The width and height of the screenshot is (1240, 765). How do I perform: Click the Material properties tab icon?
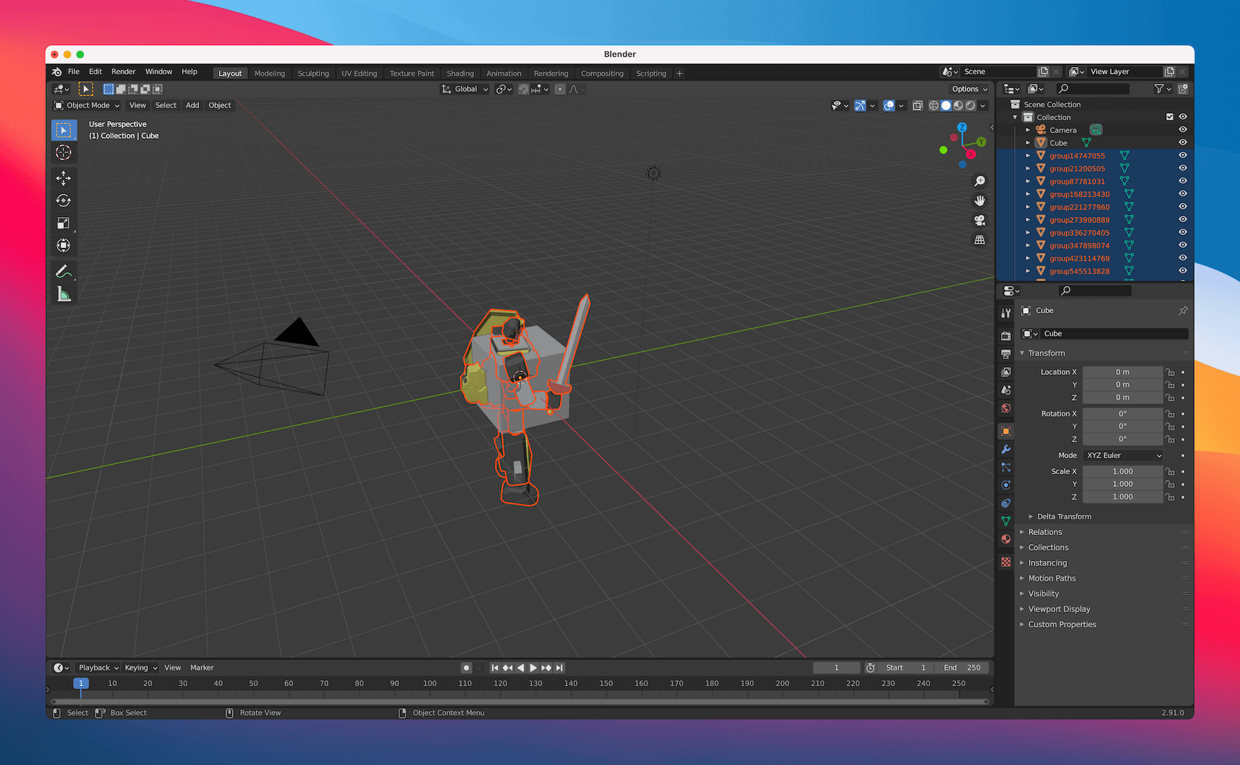tap(1006, 539)
